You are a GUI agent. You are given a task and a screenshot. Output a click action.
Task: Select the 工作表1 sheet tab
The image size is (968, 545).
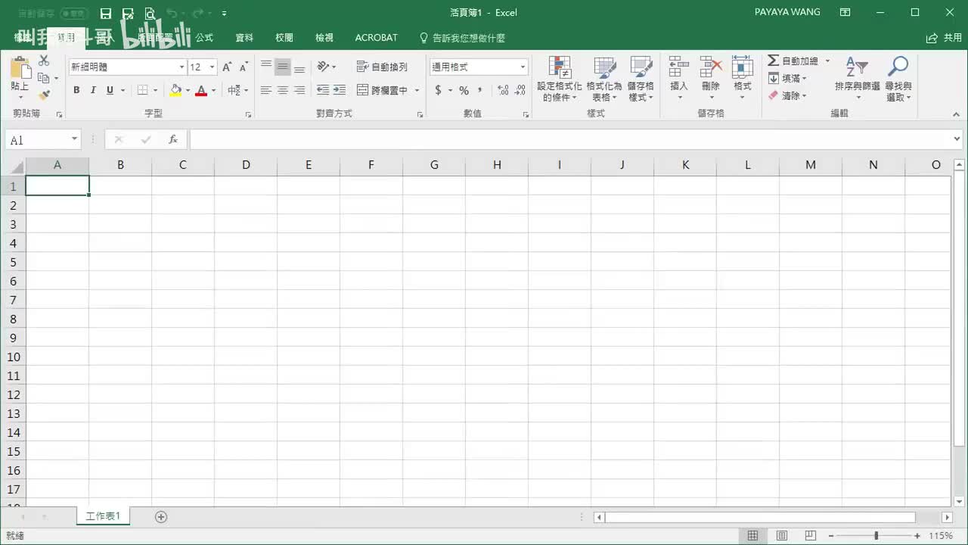104,516
